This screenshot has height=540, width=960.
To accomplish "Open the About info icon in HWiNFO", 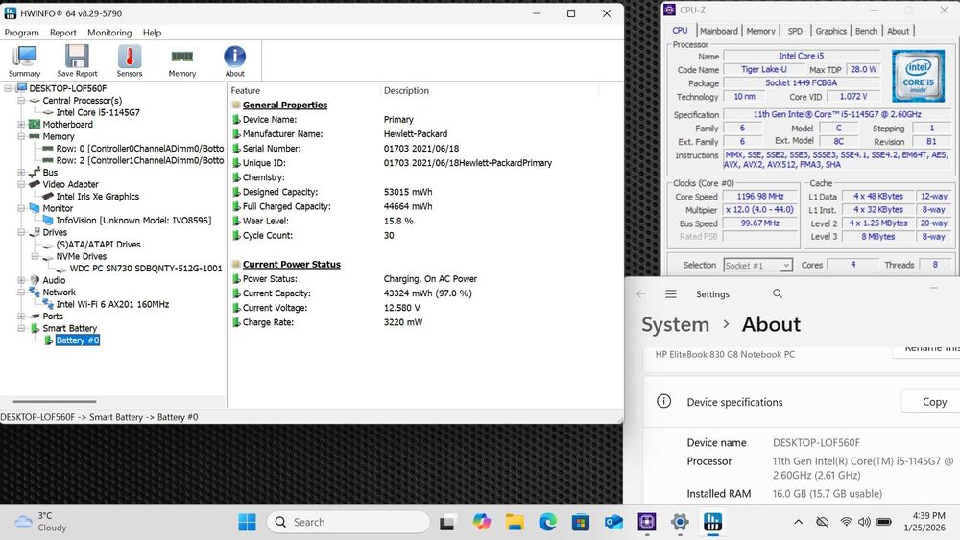I will coord(234,61).
